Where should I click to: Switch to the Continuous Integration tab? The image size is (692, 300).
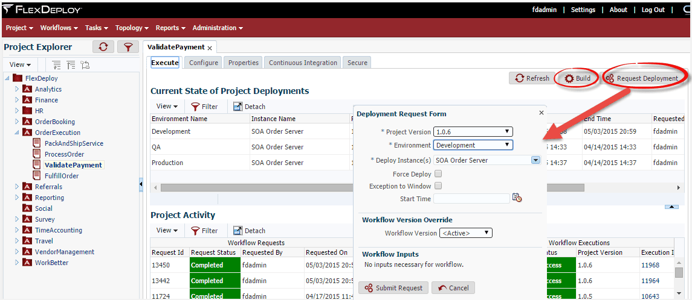click(x=303, y=63)
